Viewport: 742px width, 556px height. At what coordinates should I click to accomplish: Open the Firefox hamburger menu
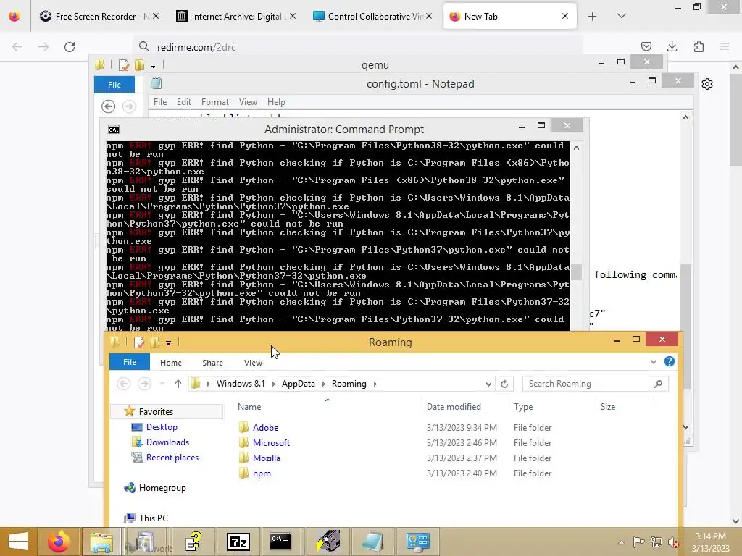(x=725, y=46)
